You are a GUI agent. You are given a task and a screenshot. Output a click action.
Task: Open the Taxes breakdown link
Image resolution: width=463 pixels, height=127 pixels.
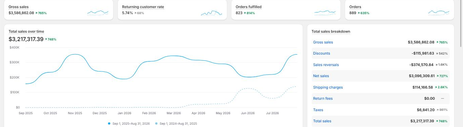pos(318,110)
